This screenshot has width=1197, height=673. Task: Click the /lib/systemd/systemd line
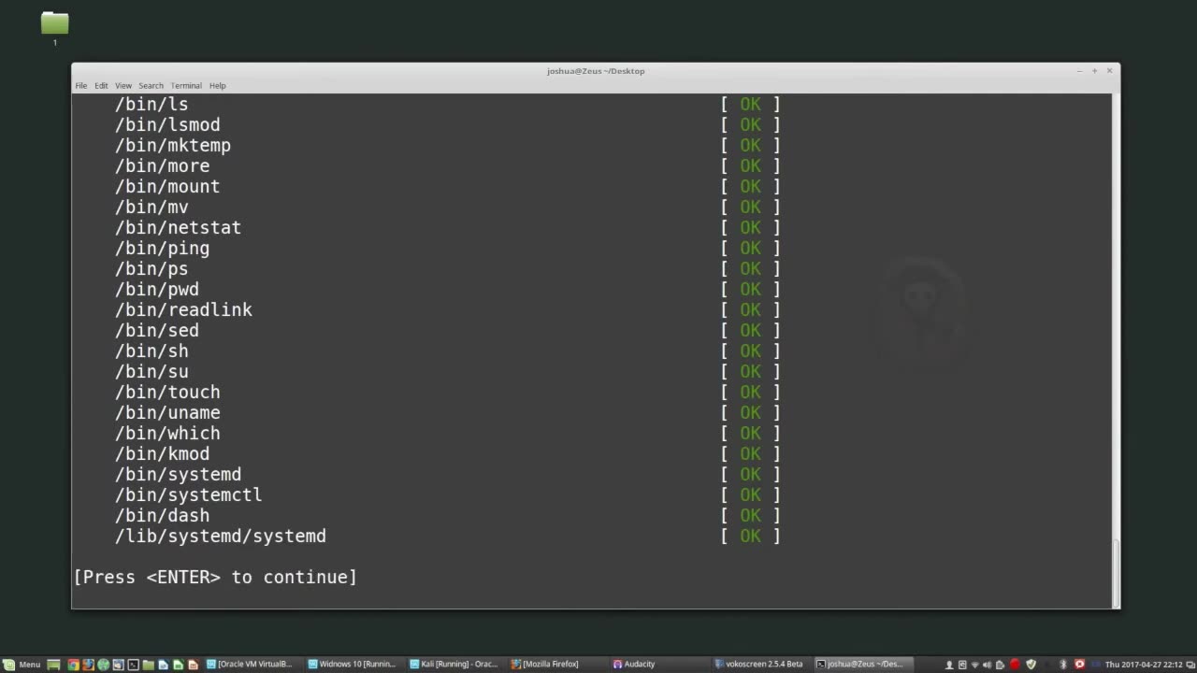click(x=220, y=536)
